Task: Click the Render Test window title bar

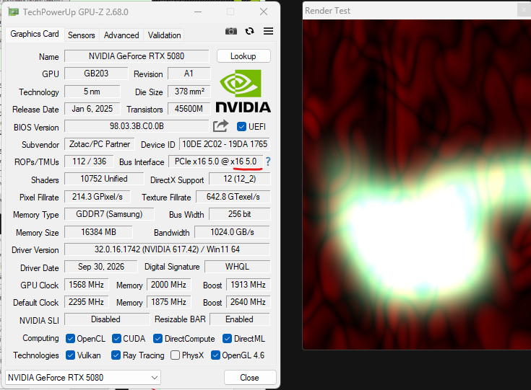Action: 417,11
